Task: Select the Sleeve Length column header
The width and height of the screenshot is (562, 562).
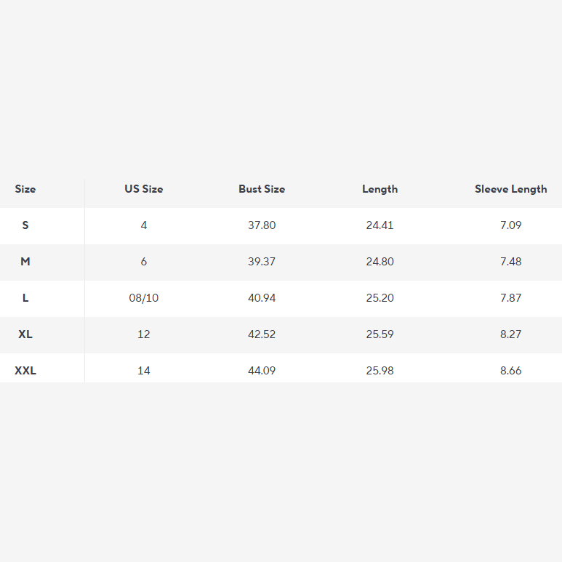Action: pos(511,189)
